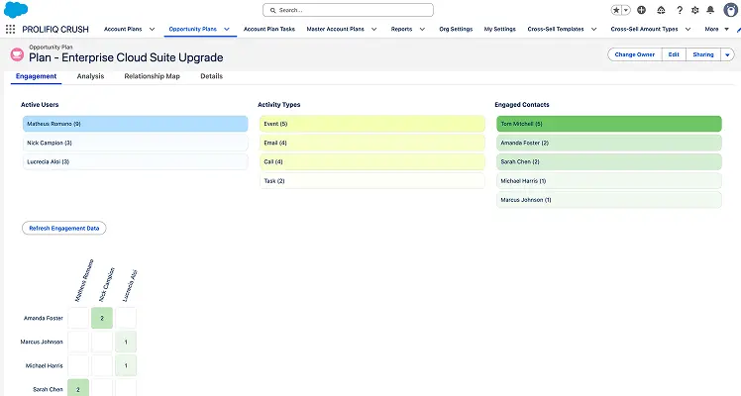The image size is (741, 396).
Task: Open the Reports nav tab
Action: tap(401, 30)
